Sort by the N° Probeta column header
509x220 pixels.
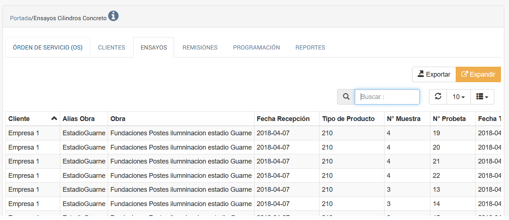pos(449,119)
